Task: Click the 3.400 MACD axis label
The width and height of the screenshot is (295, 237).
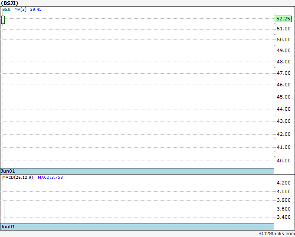Action: pos(284,217)
